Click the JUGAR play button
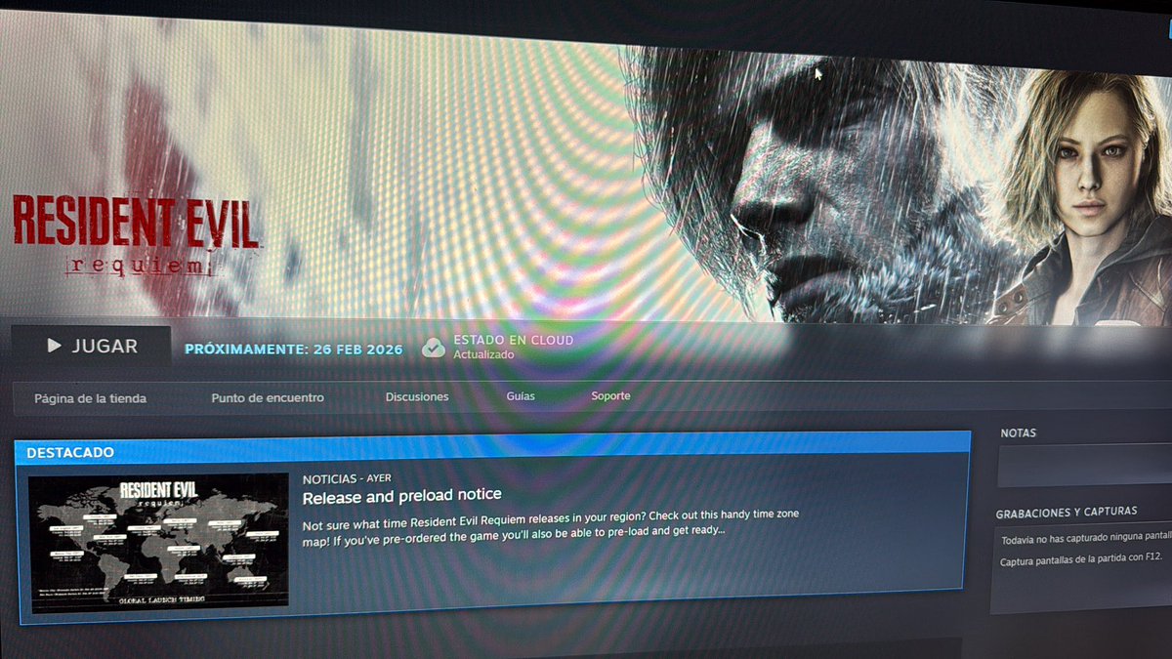This screenshot has height=659, width=1172. point(92,346)
